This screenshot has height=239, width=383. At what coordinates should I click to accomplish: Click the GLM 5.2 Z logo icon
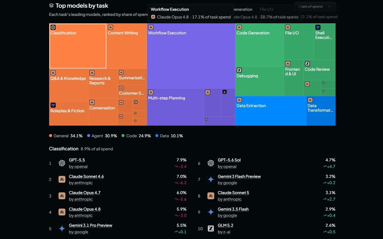[211, 228]
